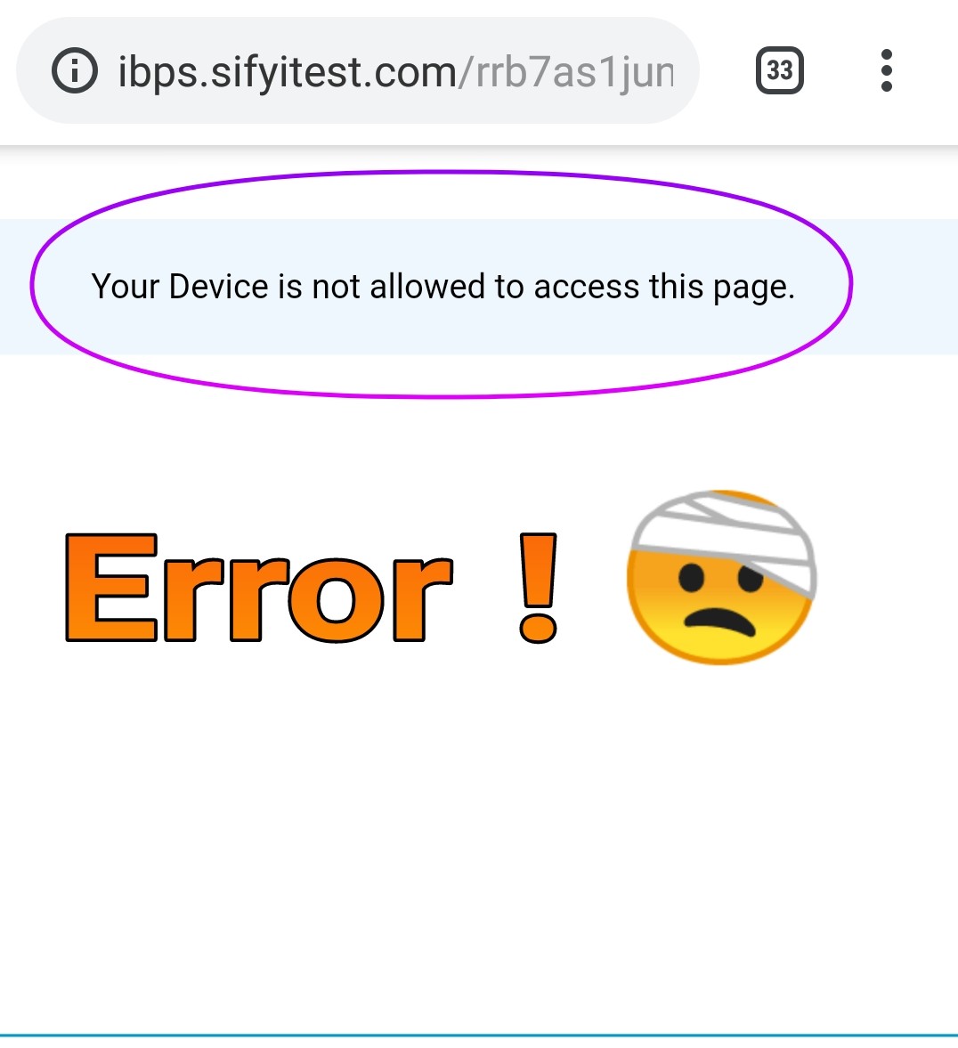Click the word "page." ending the message
The height and width of the screenshot is (1048, 958).
pos(754,288)
